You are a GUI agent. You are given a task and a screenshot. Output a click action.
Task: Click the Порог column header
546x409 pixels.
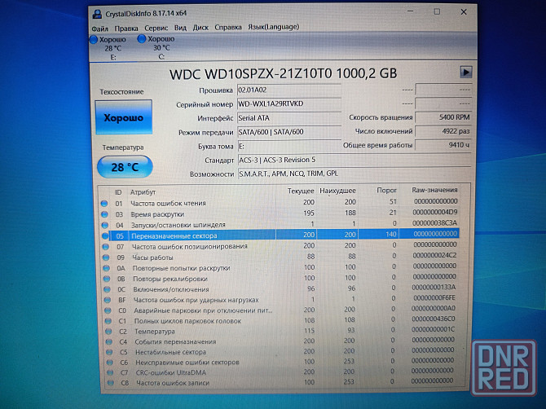[x=386, y=191]
